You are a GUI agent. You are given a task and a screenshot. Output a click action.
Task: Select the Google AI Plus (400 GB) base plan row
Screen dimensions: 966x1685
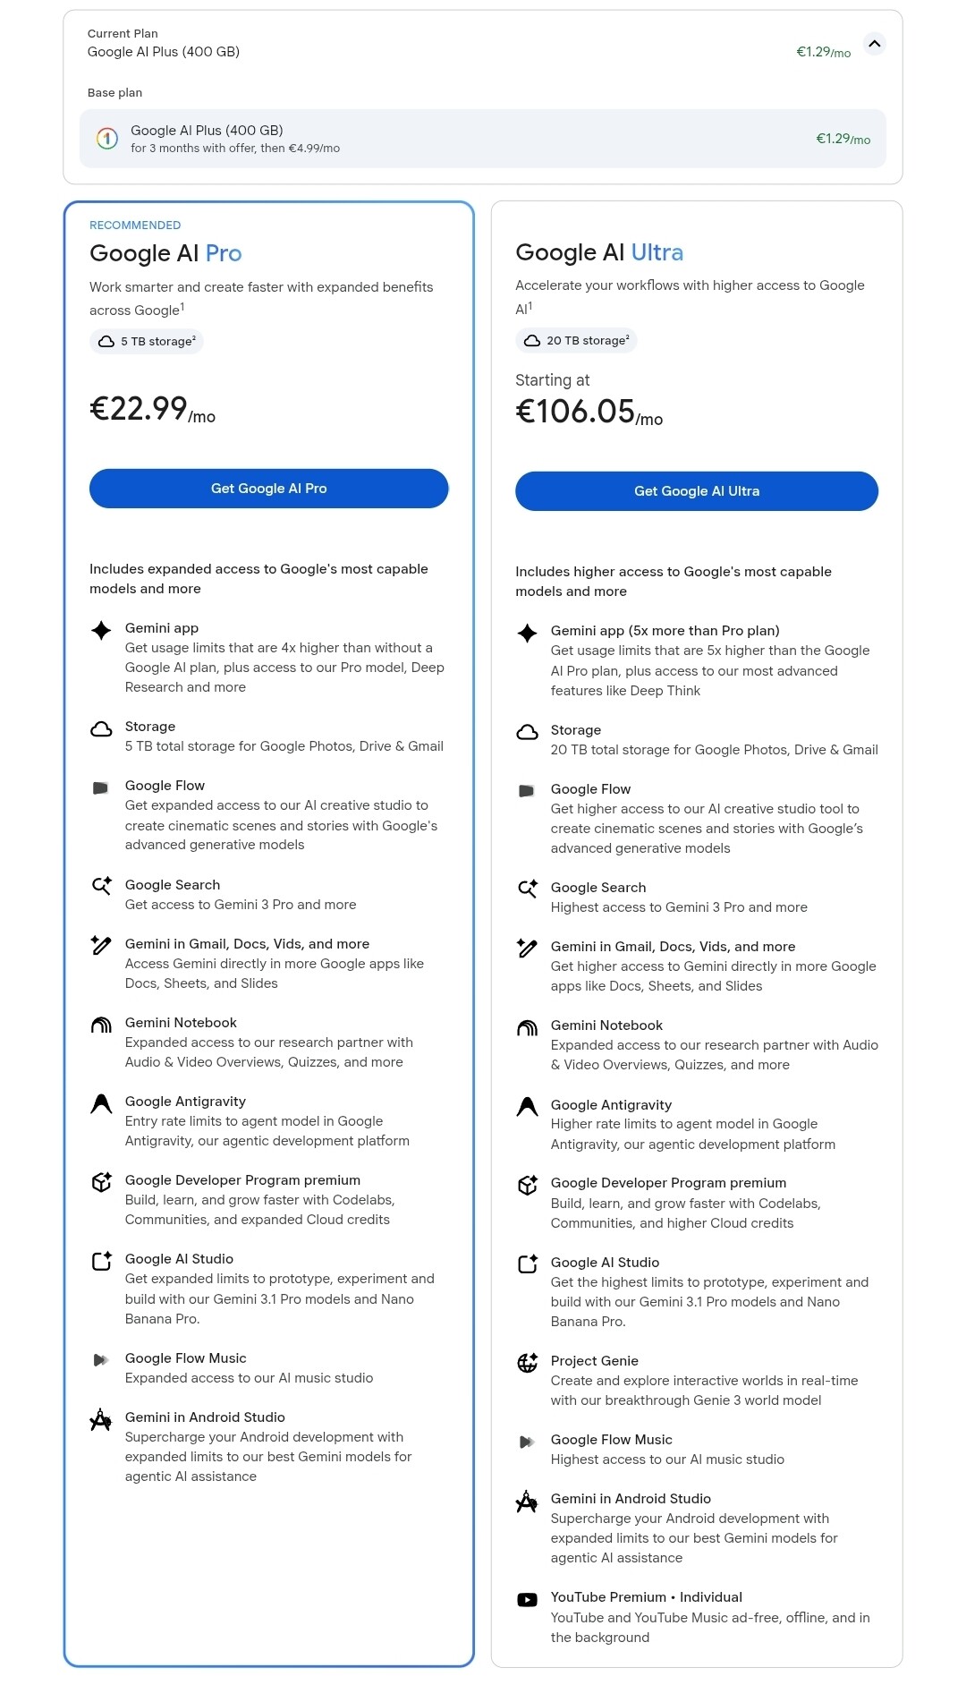[483, 139]
